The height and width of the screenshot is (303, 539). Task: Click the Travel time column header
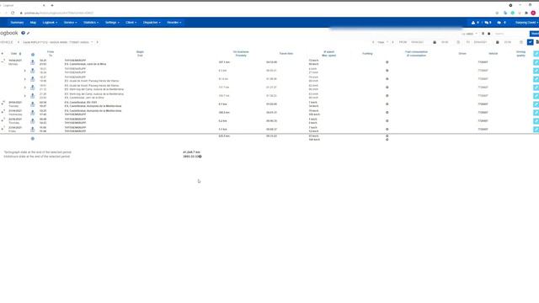[x=286, y=54]
